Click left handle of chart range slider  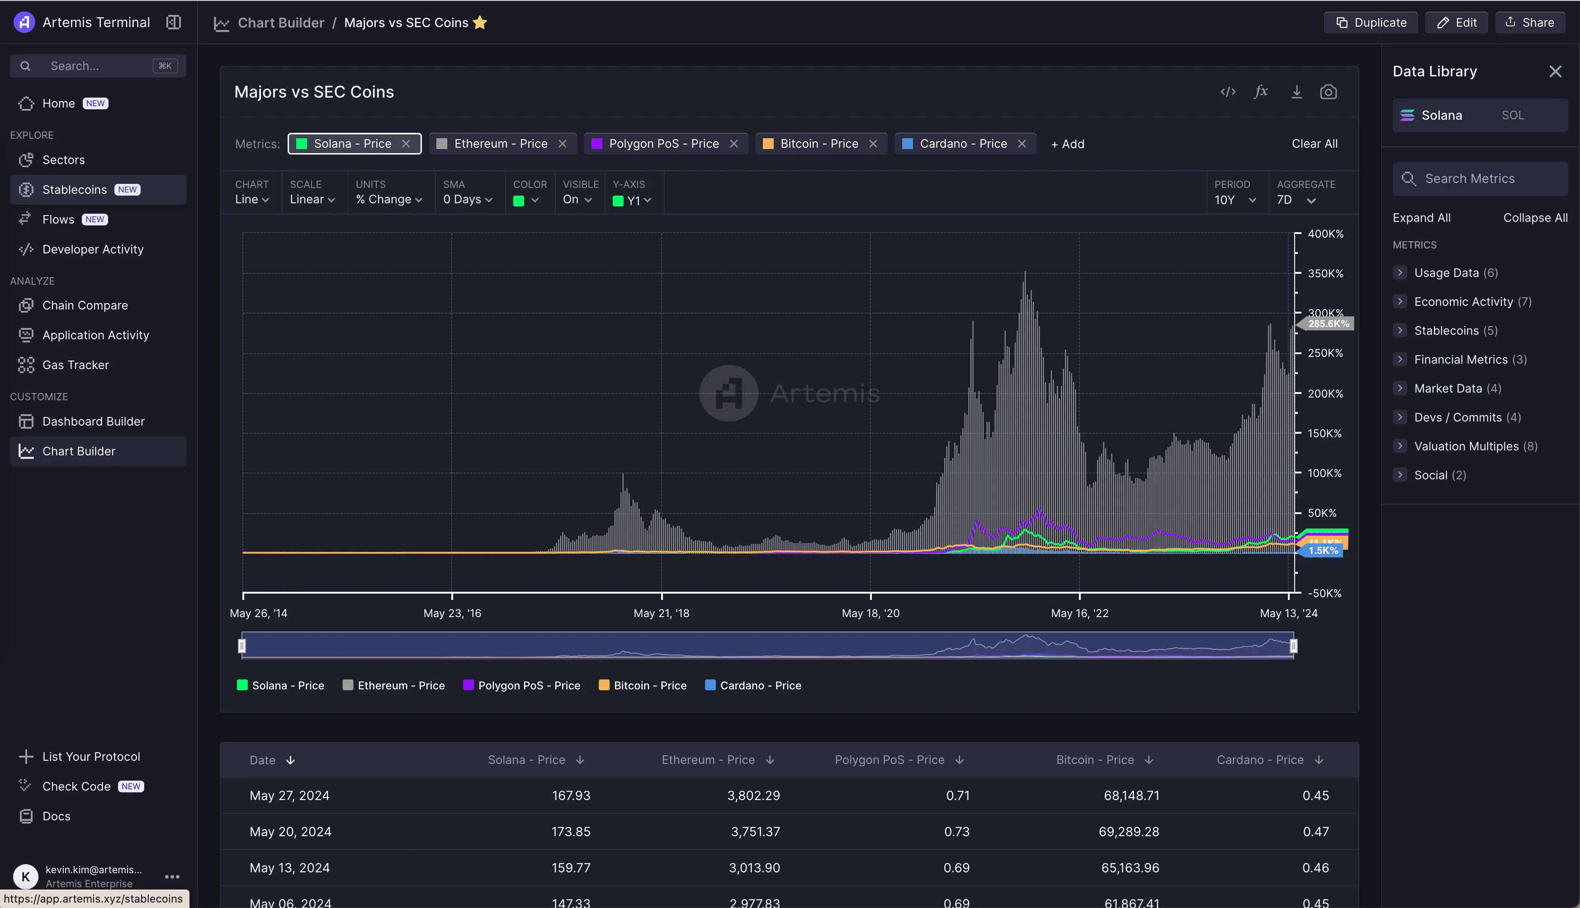tap(242, 646)
